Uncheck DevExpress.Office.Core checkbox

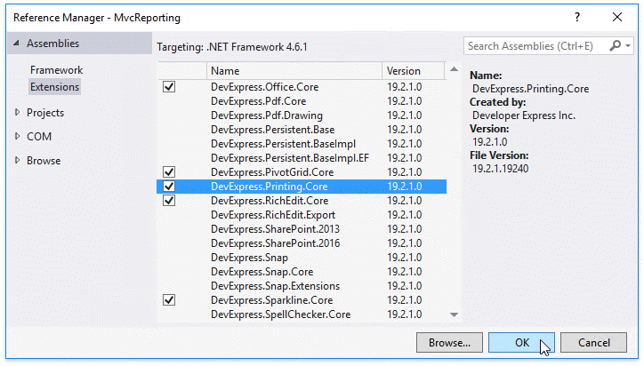(x=169, y=87)
